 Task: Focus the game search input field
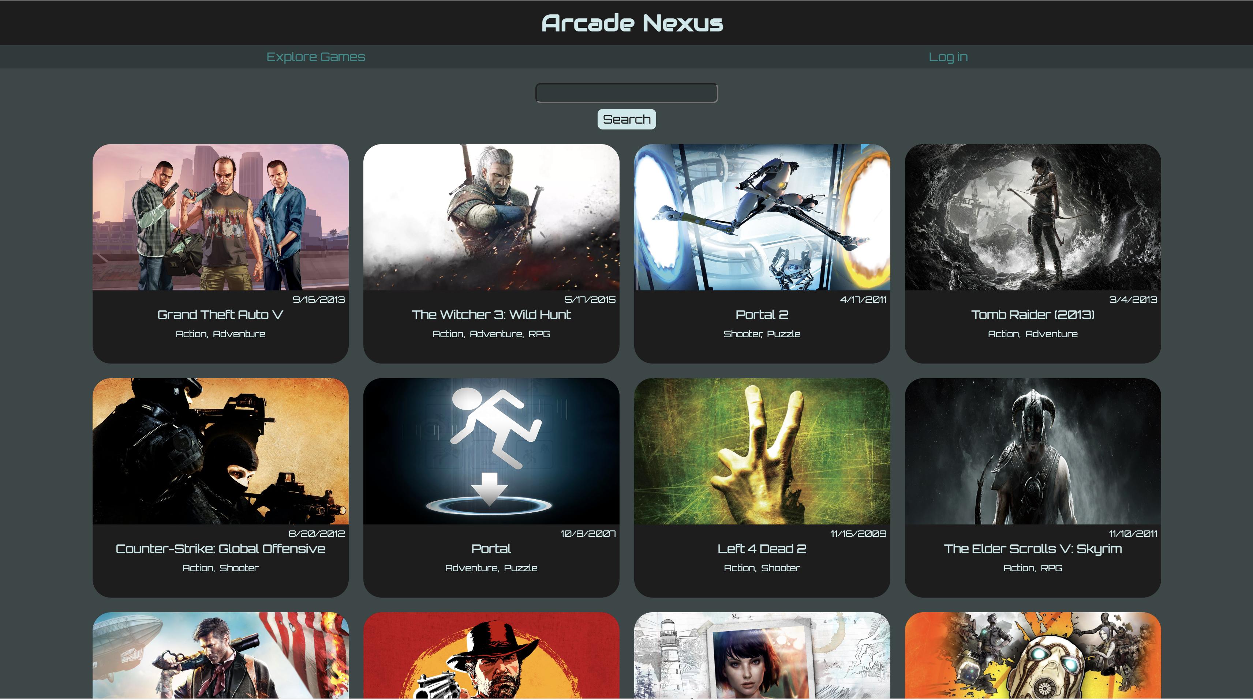(x=626, y=93)
